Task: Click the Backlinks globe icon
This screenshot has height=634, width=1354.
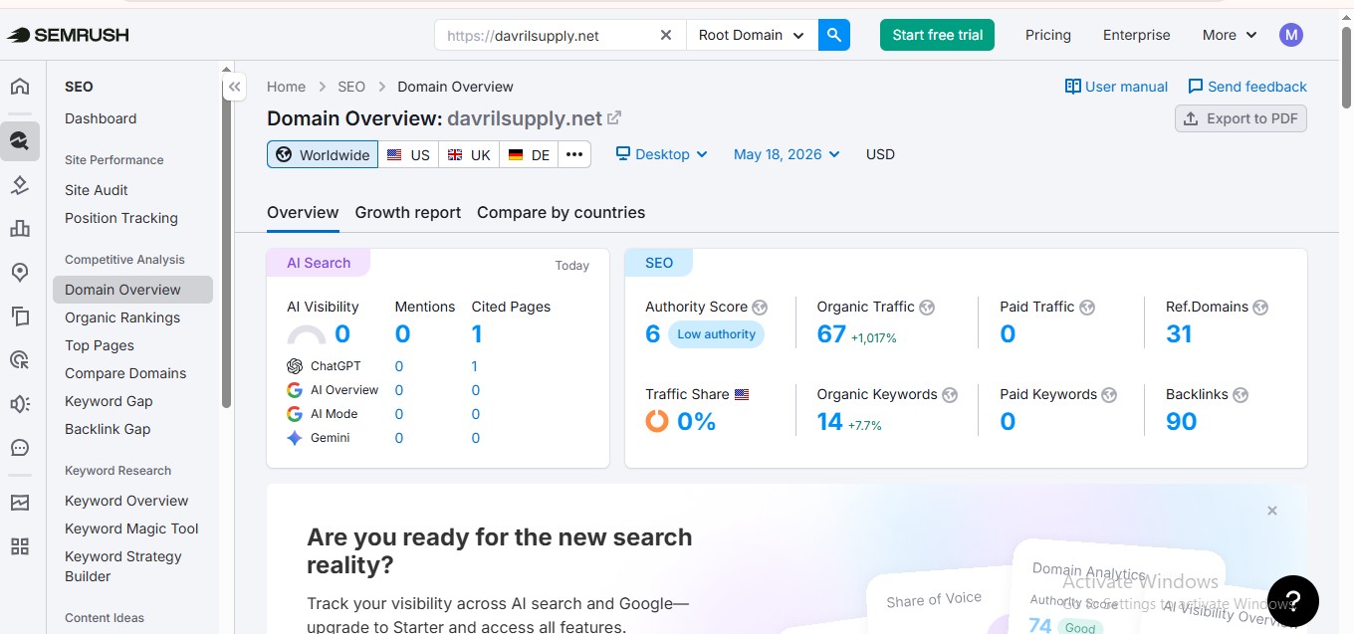Action: click(1241, 395)
